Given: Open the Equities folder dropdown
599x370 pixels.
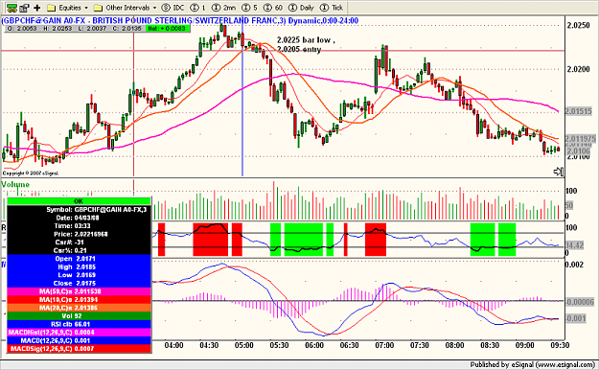Looking at the screenshot, I should pos(68,8).
